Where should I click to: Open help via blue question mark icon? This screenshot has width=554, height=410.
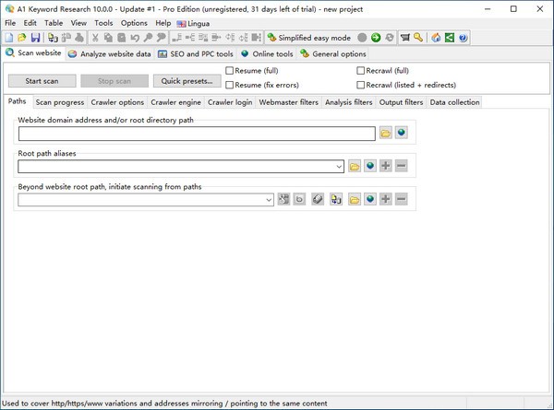(x=463, y=38)
